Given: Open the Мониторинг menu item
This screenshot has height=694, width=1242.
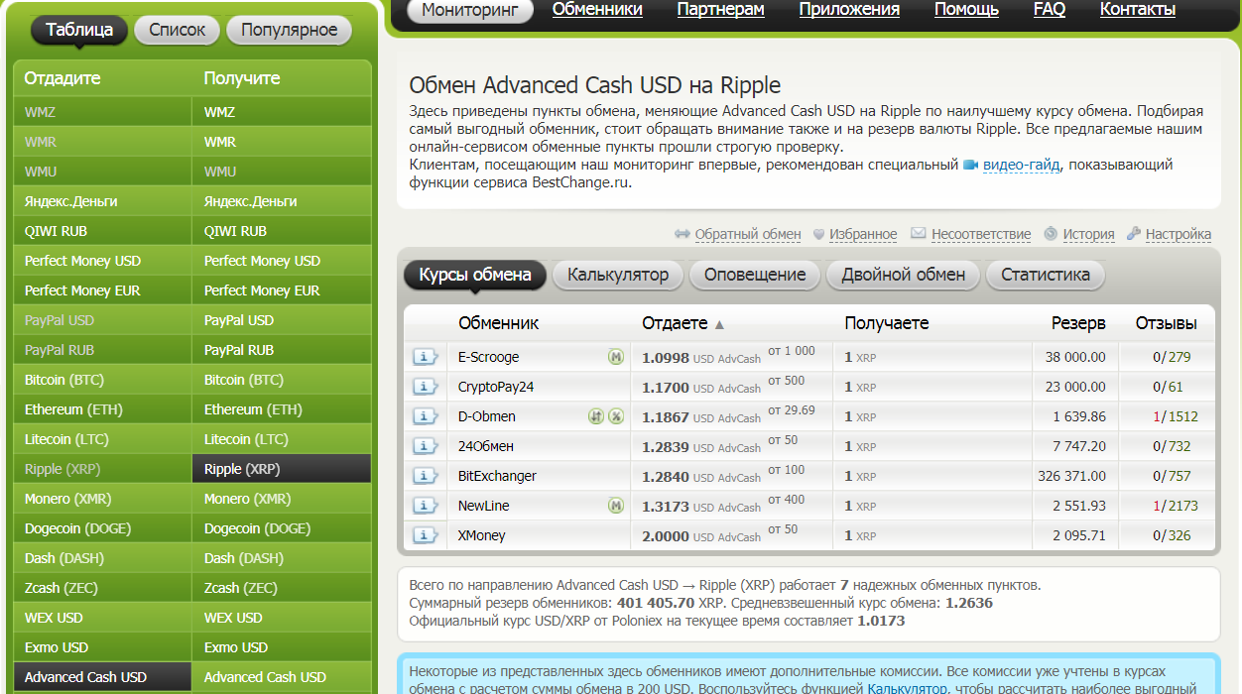Looking at the screenshot, I should coord(470,10).
